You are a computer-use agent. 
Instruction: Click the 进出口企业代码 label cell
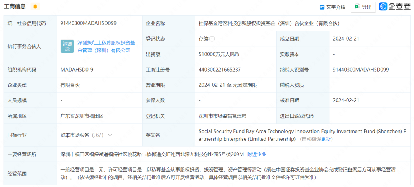(303, 115)
